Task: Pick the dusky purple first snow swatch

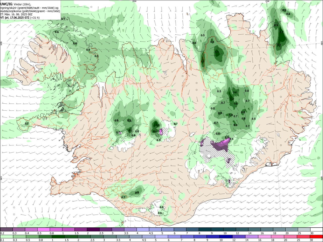Action: click(x=6, y=230)
